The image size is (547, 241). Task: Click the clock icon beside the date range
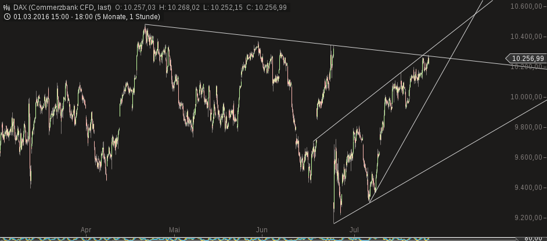pyautogui.click(x=6, y=17)
